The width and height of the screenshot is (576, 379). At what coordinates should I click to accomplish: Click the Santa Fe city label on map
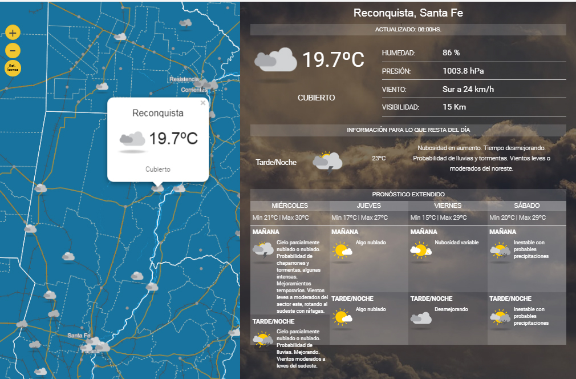click(79, 335)
